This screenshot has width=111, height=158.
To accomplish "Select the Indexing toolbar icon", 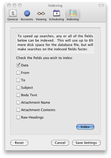I will (x=73, y=13).
